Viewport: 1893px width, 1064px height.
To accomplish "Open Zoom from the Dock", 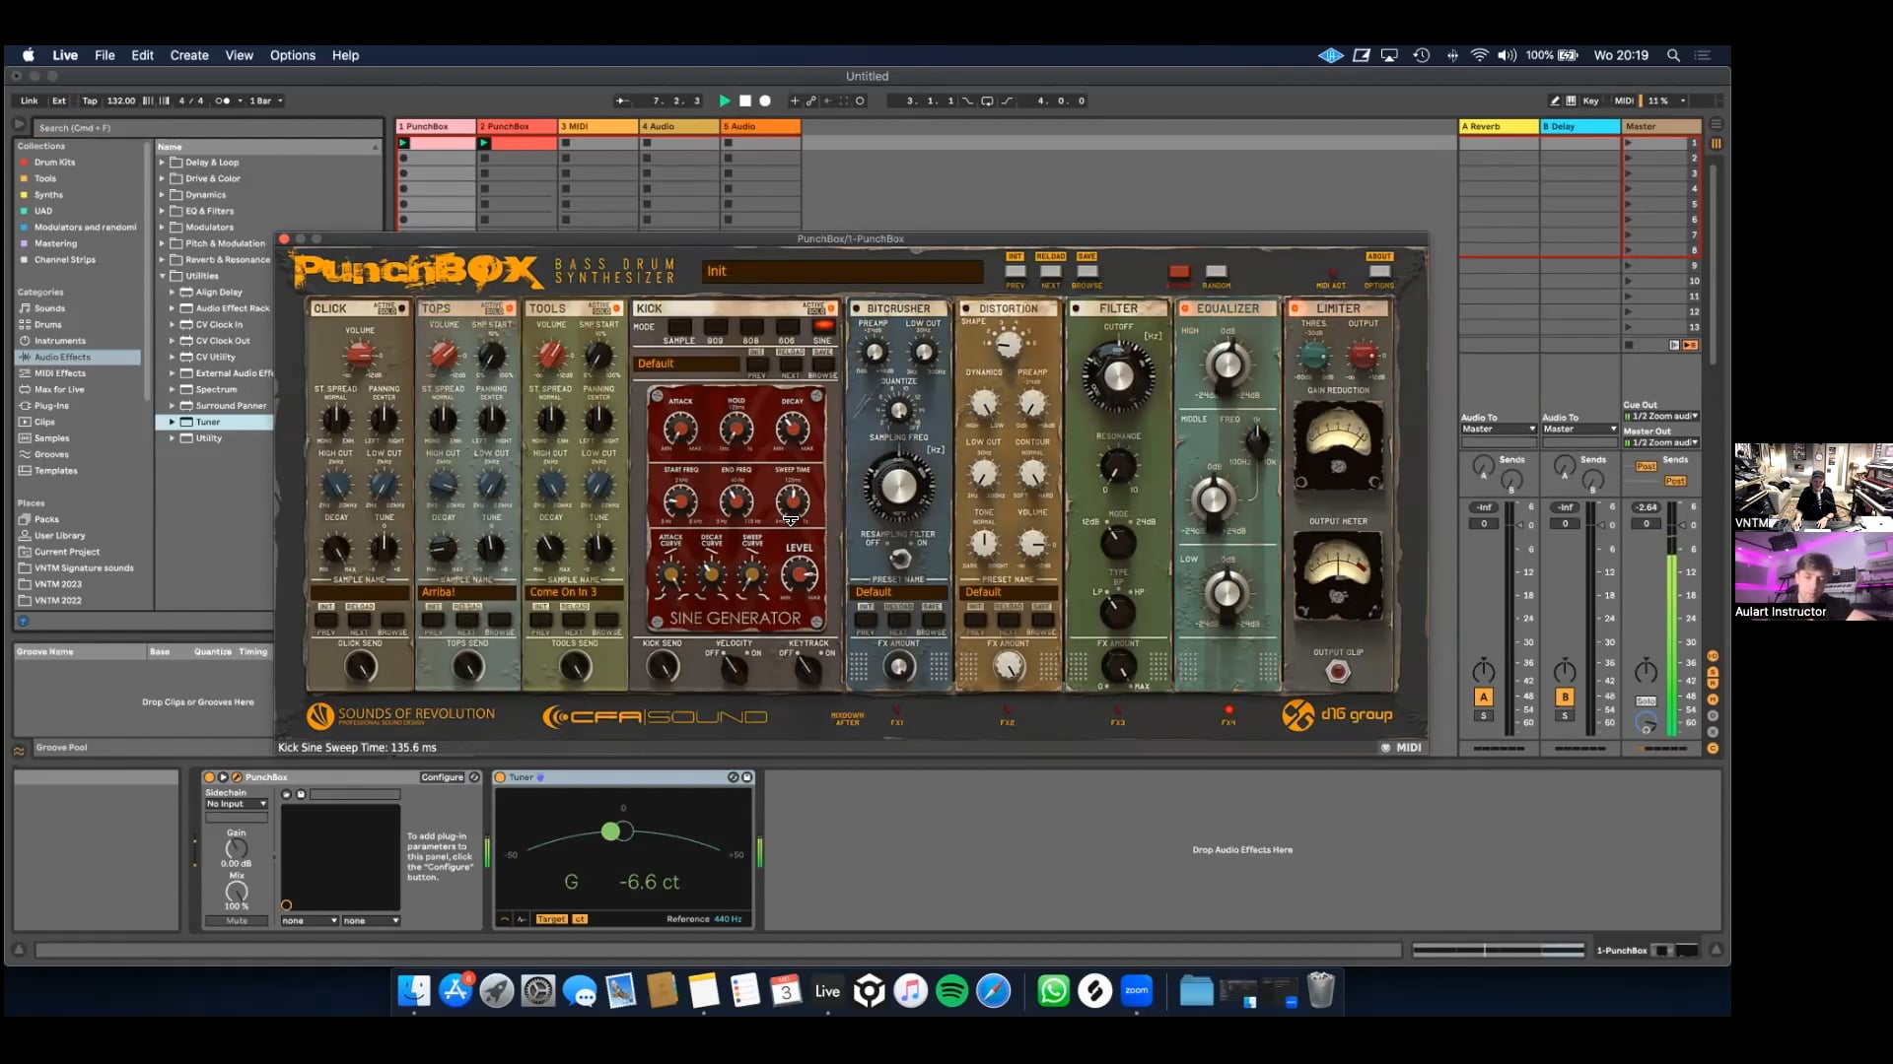I will [x=1137, y=990].
